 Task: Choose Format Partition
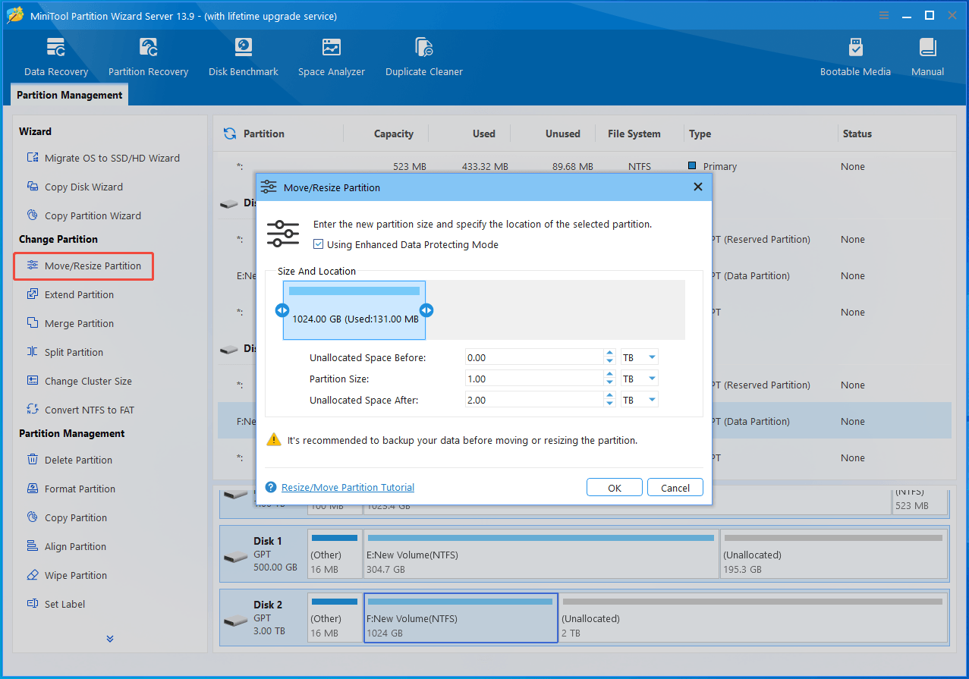tap(71, 489)
